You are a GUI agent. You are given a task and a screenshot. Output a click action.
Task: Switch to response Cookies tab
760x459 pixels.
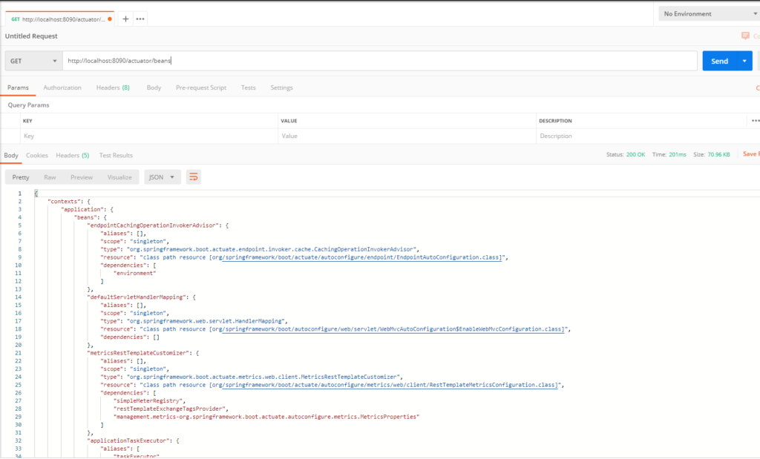pyautogui.click(x=37, y=155)
